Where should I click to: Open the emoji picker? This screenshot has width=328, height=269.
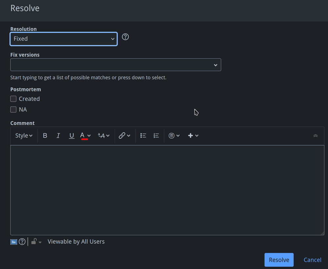[x=172, y=135]
